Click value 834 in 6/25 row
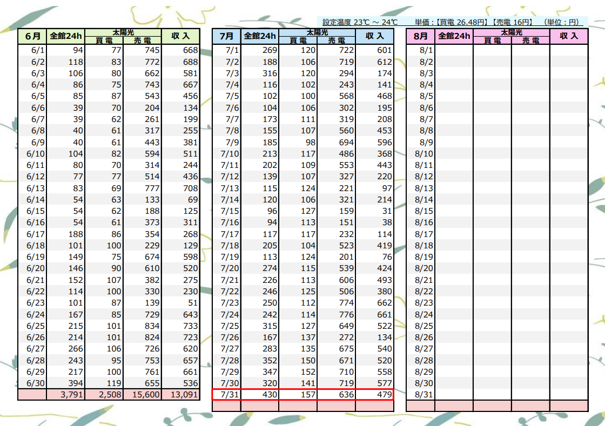Screen dimensions: 605x426 point(142,326)
